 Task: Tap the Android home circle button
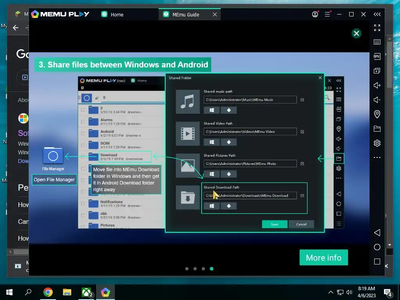click(x=377, y=247)
